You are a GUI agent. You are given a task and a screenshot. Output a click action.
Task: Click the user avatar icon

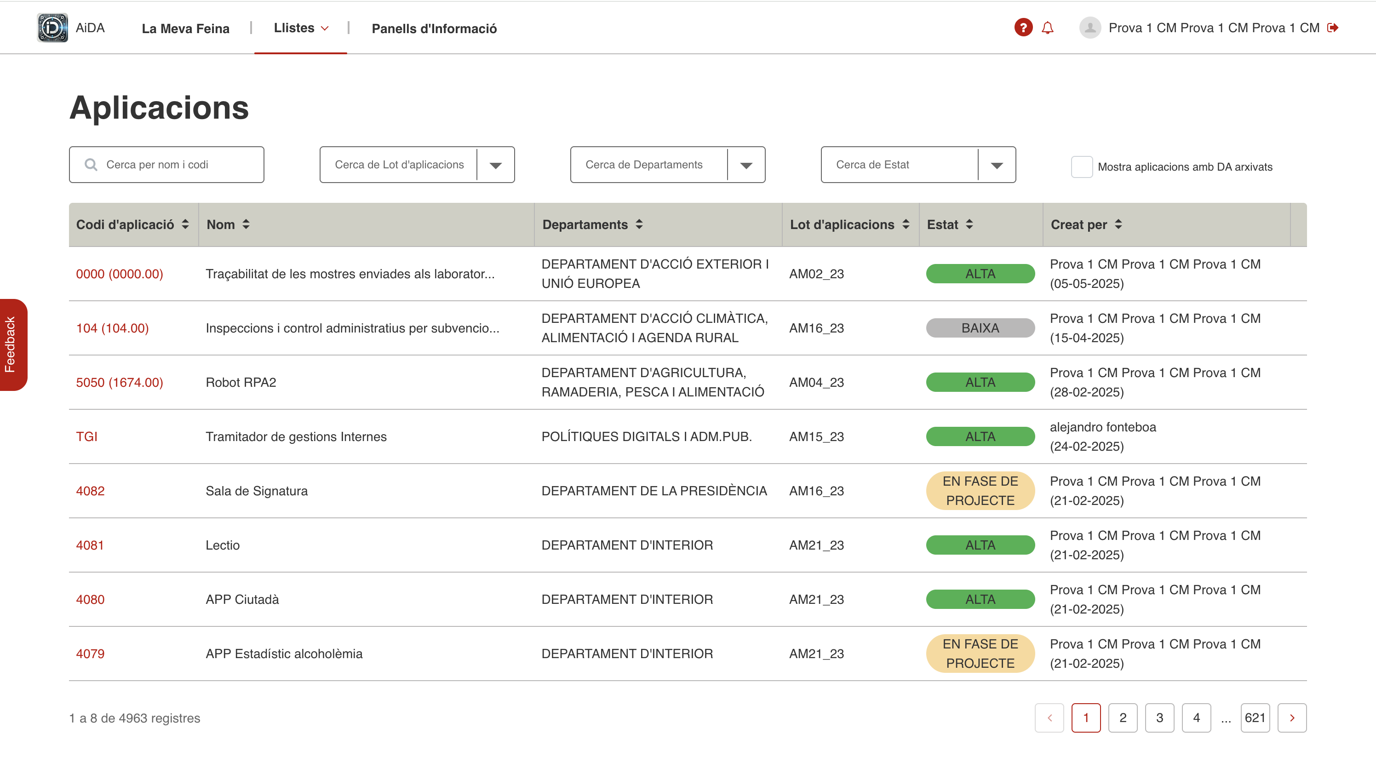(x=1089, y=28)
